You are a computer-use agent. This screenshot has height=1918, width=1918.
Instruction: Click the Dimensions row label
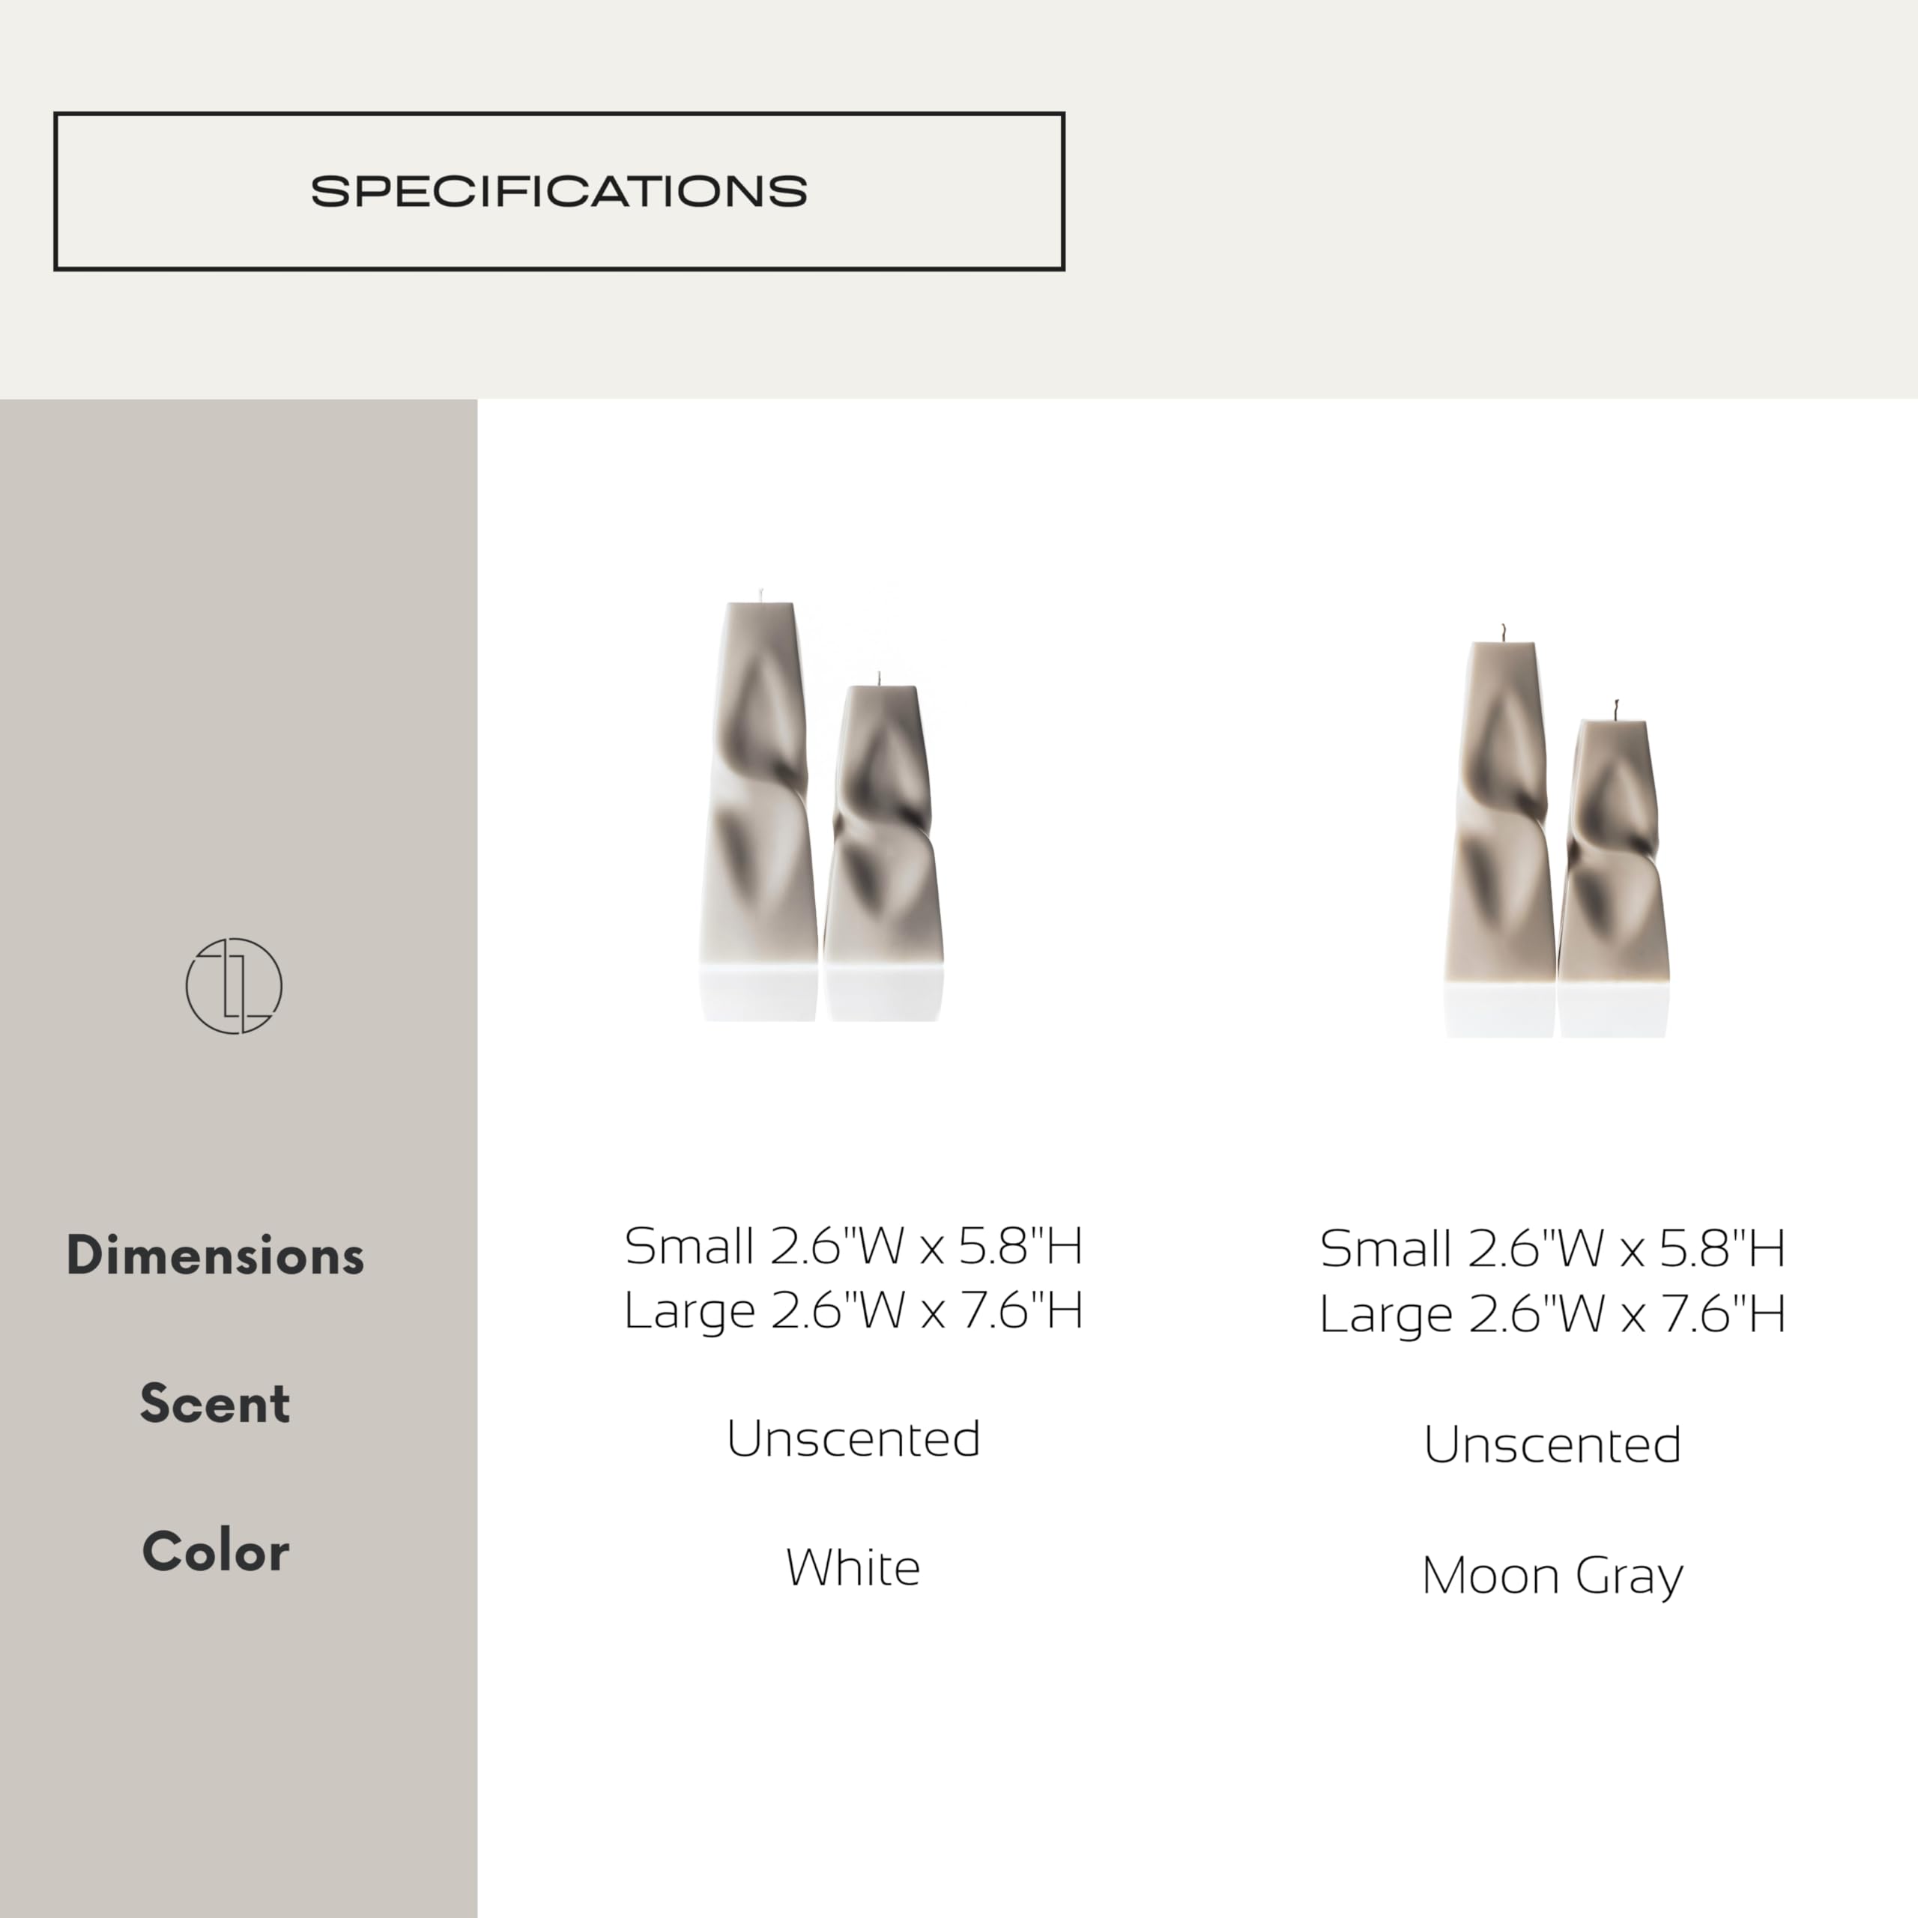(216, 1255)
